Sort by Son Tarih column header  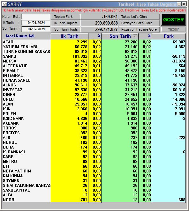(120, 36)
